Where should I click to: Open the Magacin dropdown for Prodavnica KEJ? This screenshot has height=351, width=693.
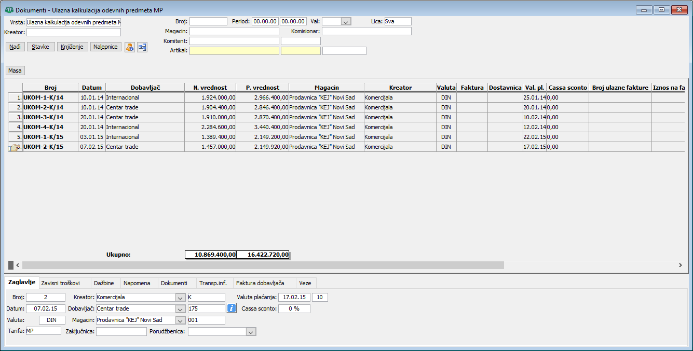click(180, 320)
